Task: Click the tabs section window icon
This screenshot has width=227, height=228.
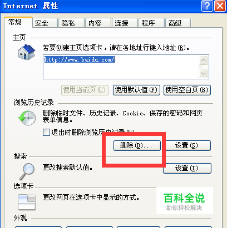Action: pyautogui.click(x=27, y=202)
